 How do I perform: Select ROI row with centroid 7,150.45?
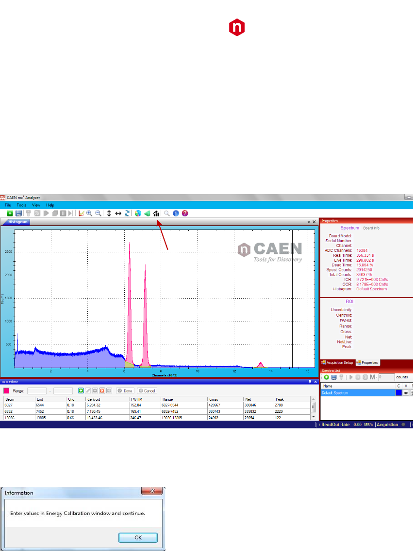click(157, 411)
